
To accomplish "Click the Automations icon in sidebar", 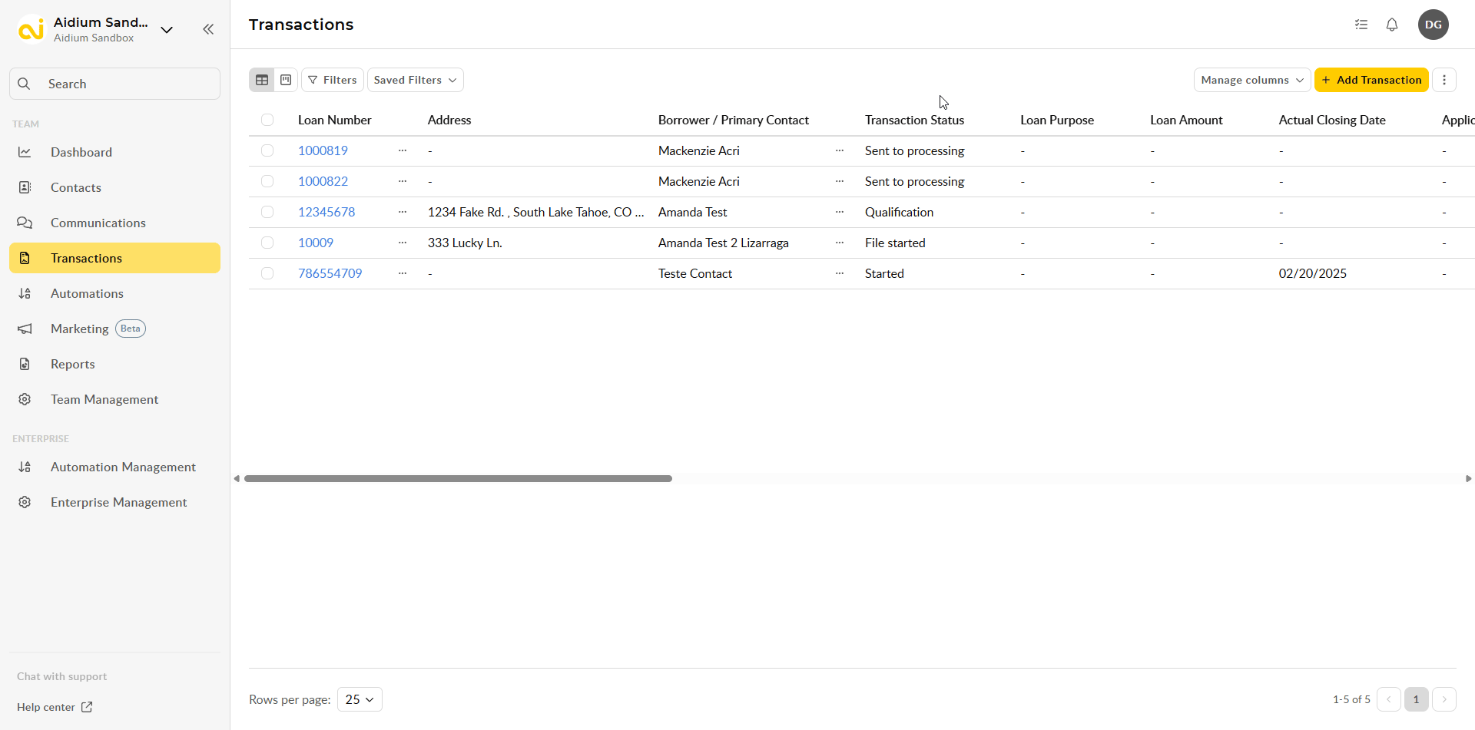I will pyautogui.click(x=25, y=293).
